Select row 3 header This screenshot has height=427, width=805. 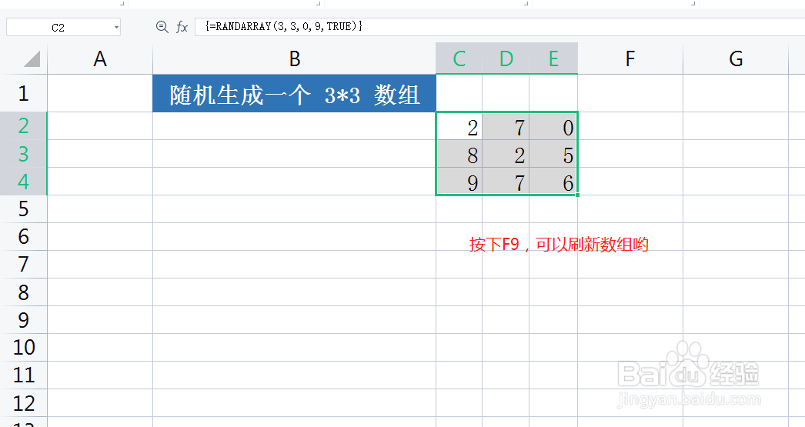[24, 153]
